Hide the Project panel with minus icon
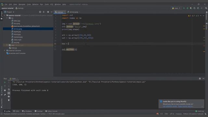The width and height of the screenshot is (208, 117). (51, 12)
